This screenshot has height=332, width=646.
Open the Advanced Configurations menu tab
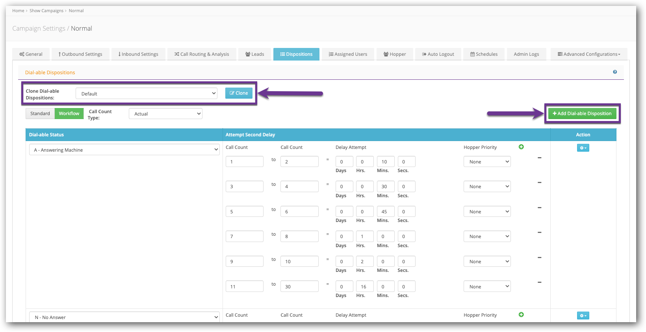pyautogui.click(x=589, y=54)
